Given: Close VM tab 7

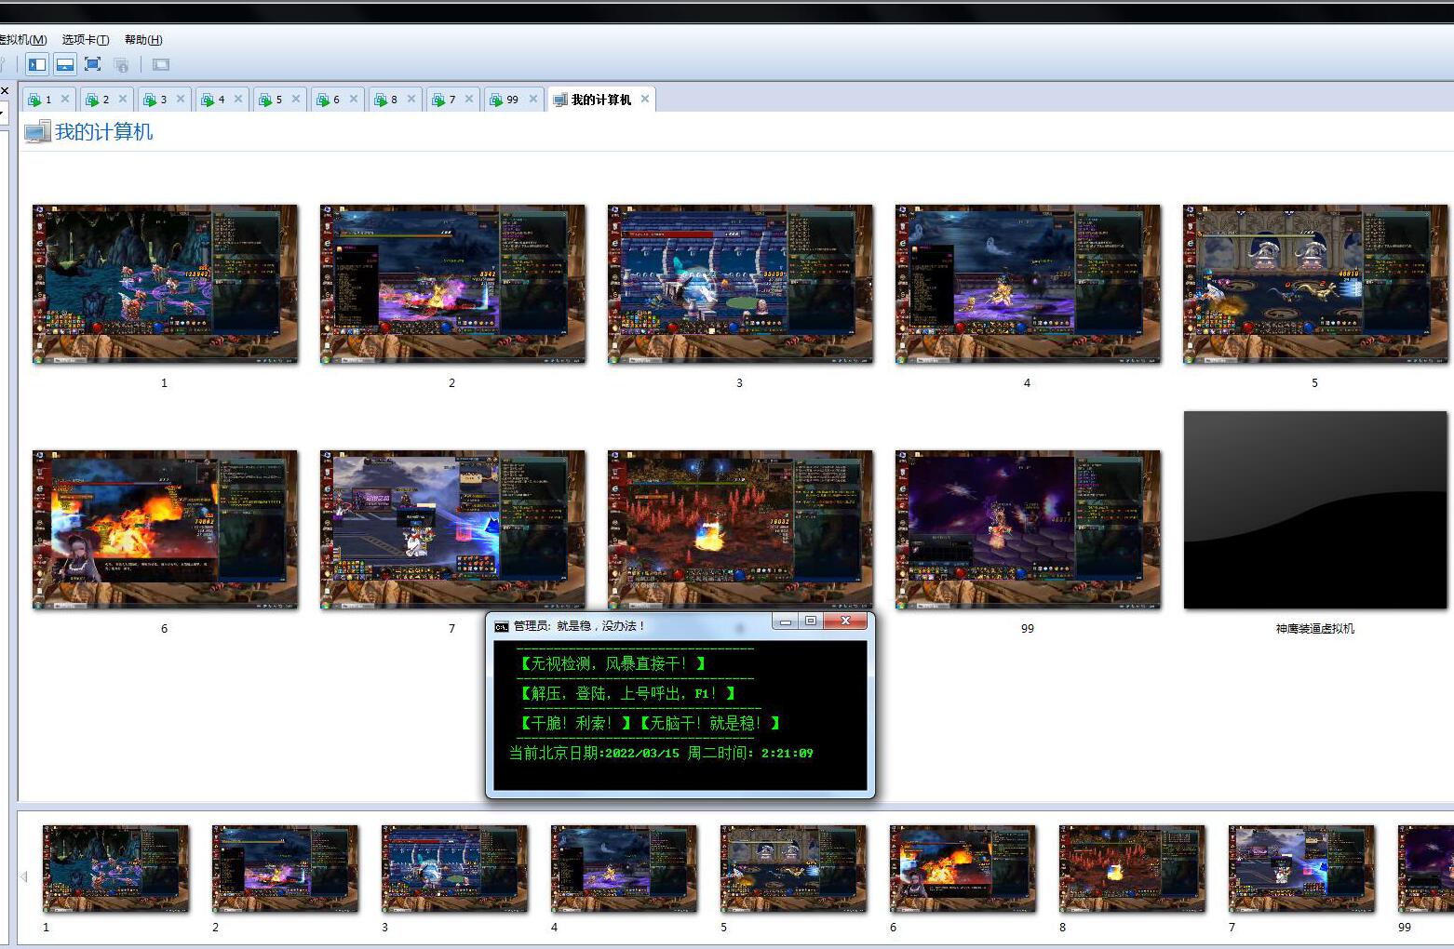Looking at the screenshot, I should (x=469, y=99).
